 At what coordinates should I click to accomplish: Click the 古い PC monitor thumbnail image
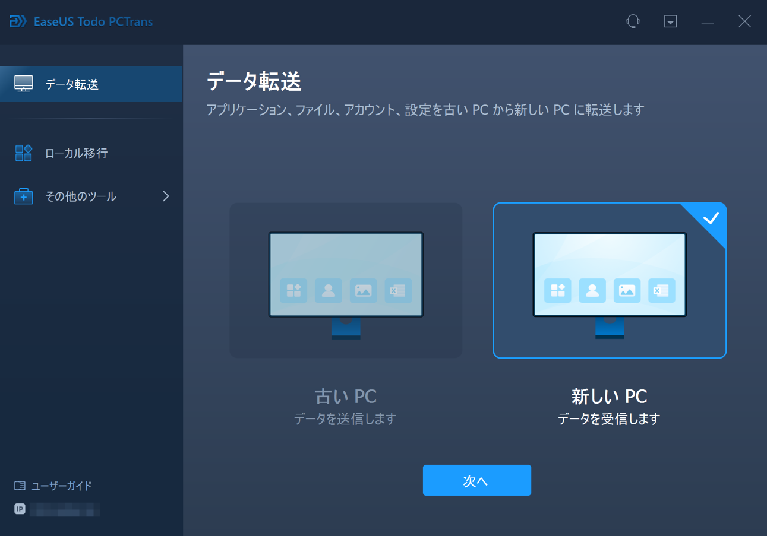(346, 273)
